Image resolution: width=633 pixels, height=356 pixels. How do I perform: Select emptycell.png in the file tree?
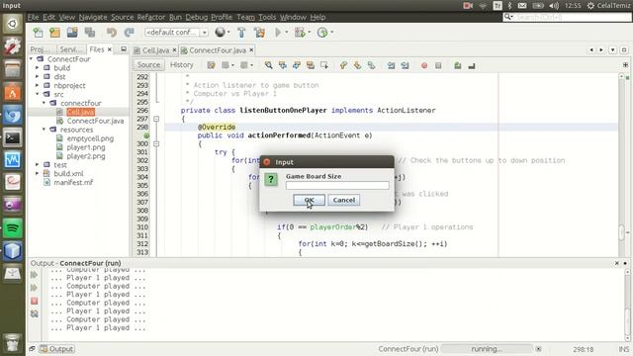coord(90,138)
